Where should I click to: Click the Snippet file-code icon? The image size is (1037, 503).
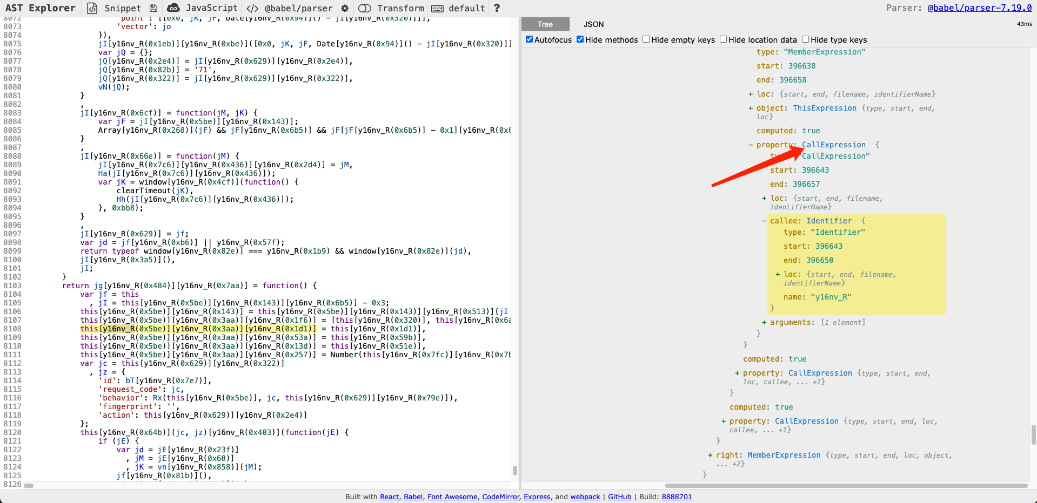click(92, 8)
